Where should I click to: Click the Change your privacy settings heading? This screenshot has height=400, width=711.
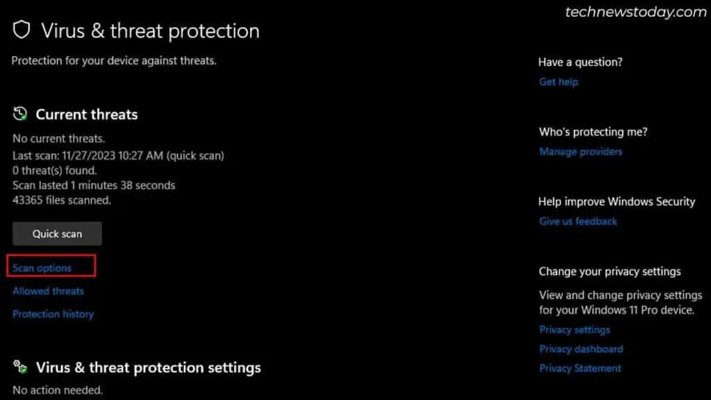point(610,271)
